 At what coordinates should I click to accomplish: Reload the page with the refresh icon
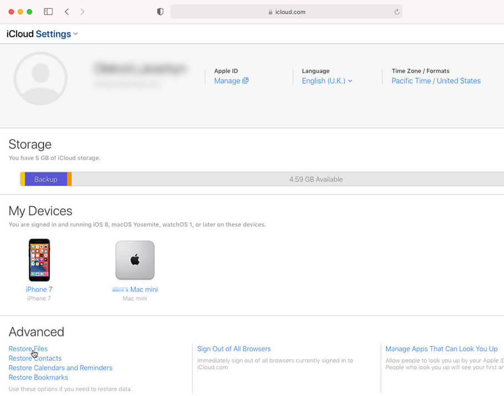pyautogui.click(x=397, y=12)
